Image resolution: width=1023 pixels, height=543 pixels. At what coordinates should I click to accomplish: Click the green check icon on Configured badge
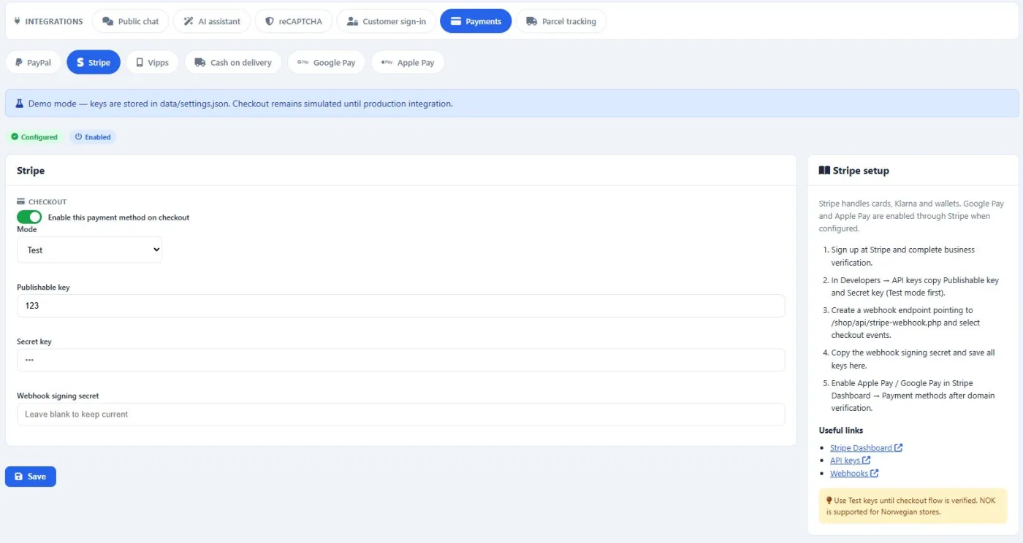(15, 136)
